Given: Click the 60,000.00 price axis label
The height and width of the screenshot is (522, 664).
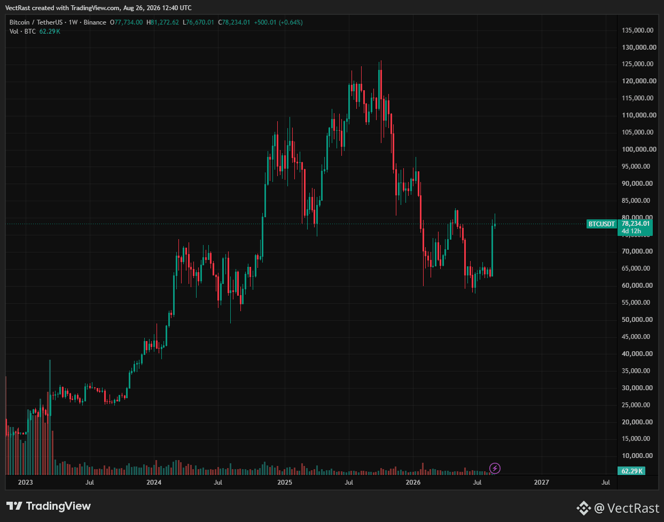Looking at the screenshot, I should click(638, 286).
